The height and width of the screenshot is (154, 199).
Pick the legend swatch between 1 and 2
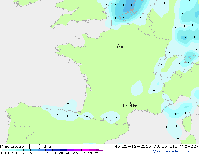[x=20, y=150]
